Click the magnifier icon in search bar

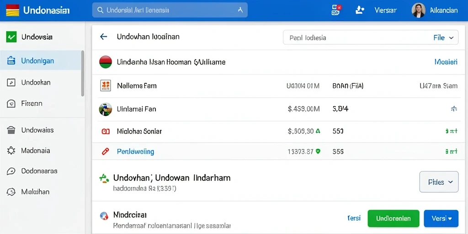click(x=101, y=11)
